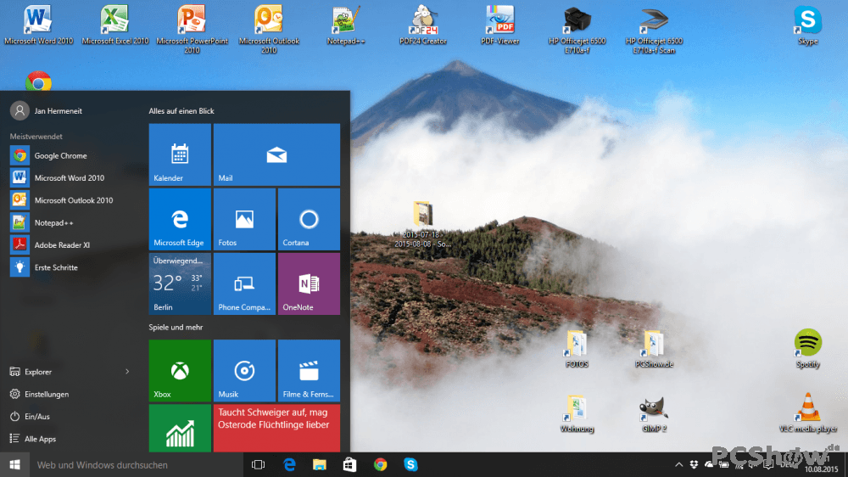Open the Kalender tile
This screenshot has height=477, width=848.
point(180,154)
